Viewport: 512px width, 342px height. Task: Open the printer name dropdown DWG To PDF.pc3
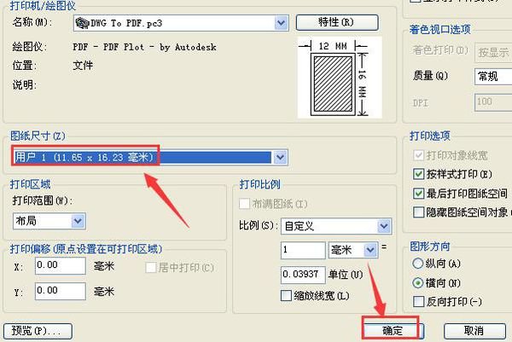[181, 23]
